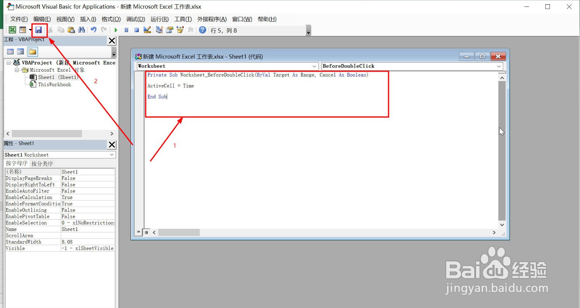Screen dimensions: 580x308
Task: Click code window vertical scrollbar down arrow
Action: tap(502, 225)
